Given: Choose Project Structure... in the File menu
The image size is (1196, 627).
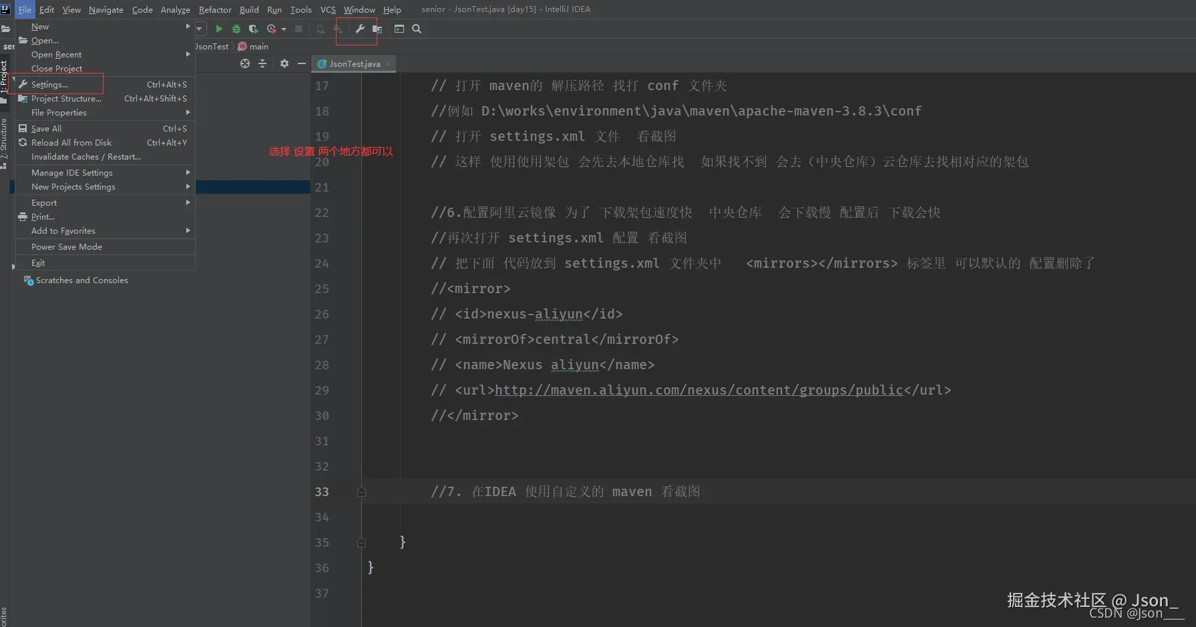Looking at the screenshot, I should 105,99.
